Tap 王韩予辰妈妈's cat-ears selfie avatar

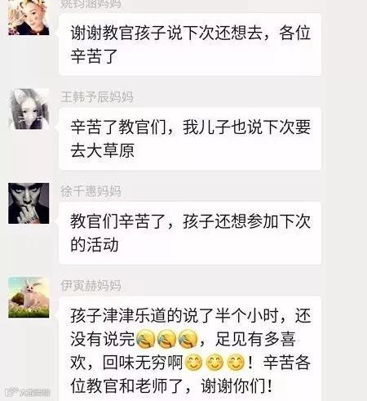coord(29,109)
